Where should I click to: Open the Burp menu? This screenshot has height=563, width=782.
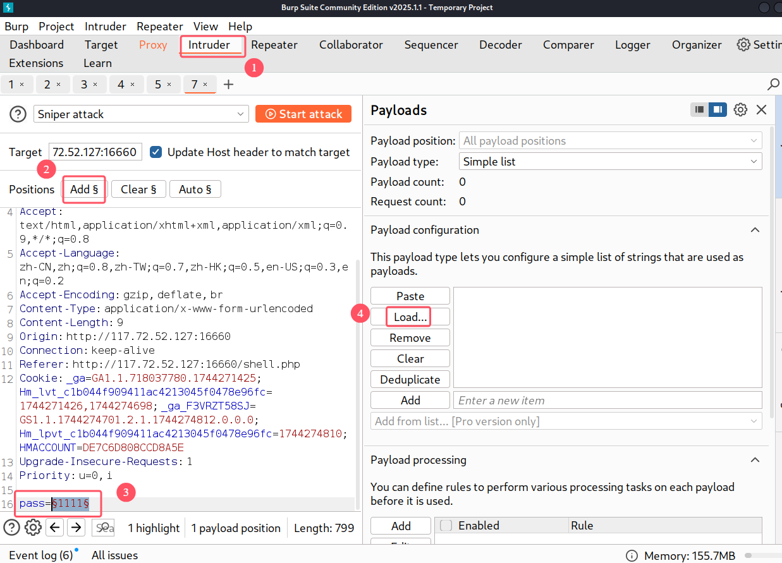pos(16,27)
